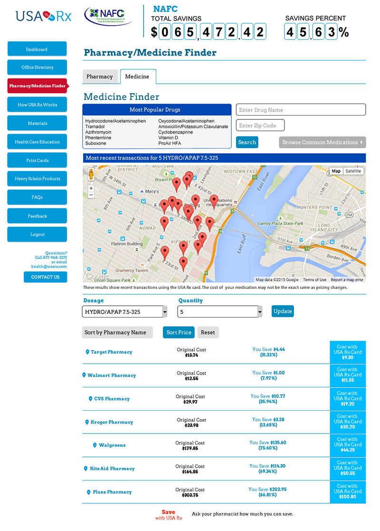Click the Search button
380x531 pixels.
(x=247, y=142)
